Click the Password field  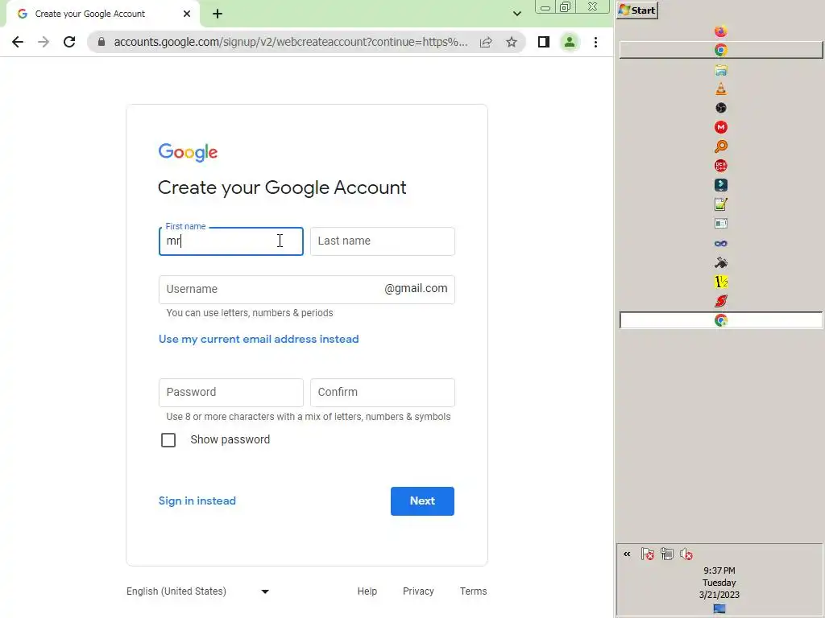click(x=231, y=393)
